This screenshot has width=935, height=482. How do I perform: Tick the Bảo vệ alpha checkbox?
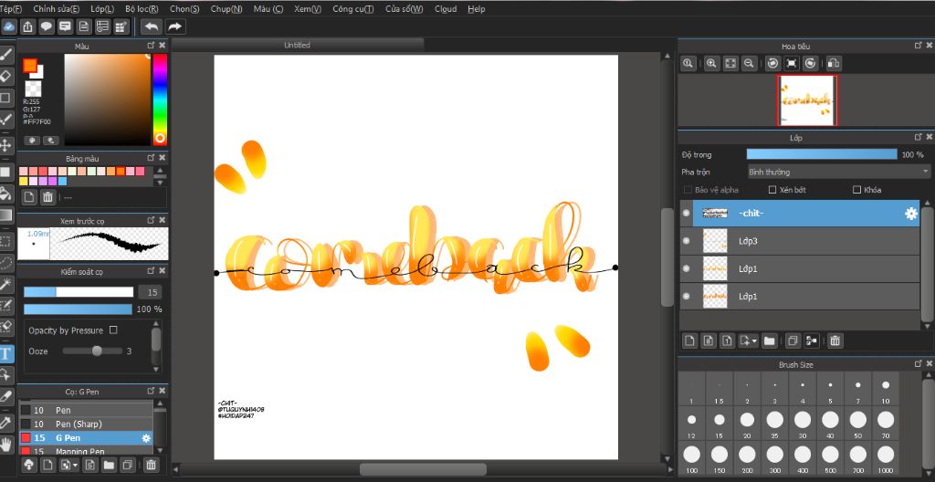[x=688, y=190]
